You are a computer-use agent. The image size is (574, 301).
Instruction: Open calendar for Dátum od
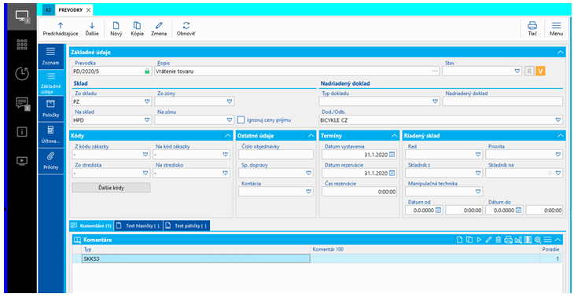tap(438, 211)
